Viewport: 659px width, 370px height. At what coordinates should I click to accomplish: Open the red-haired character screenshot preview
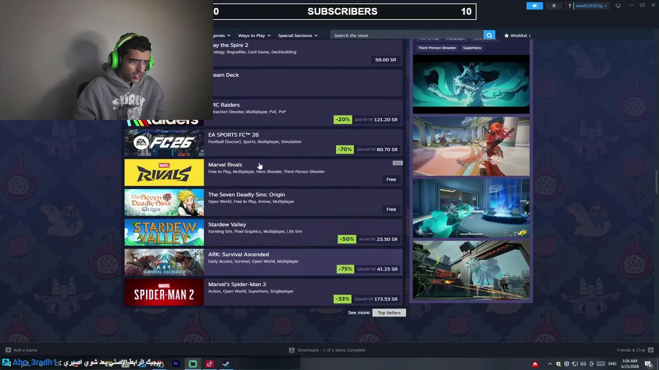point(471,146)
